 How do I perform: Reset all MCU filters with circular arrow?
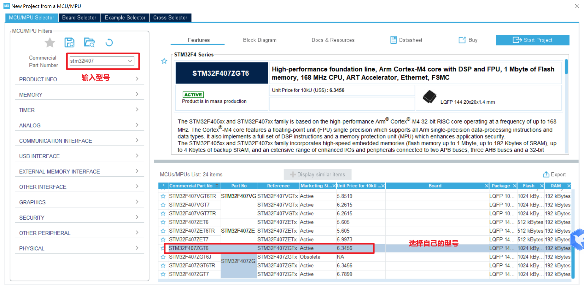109,42
